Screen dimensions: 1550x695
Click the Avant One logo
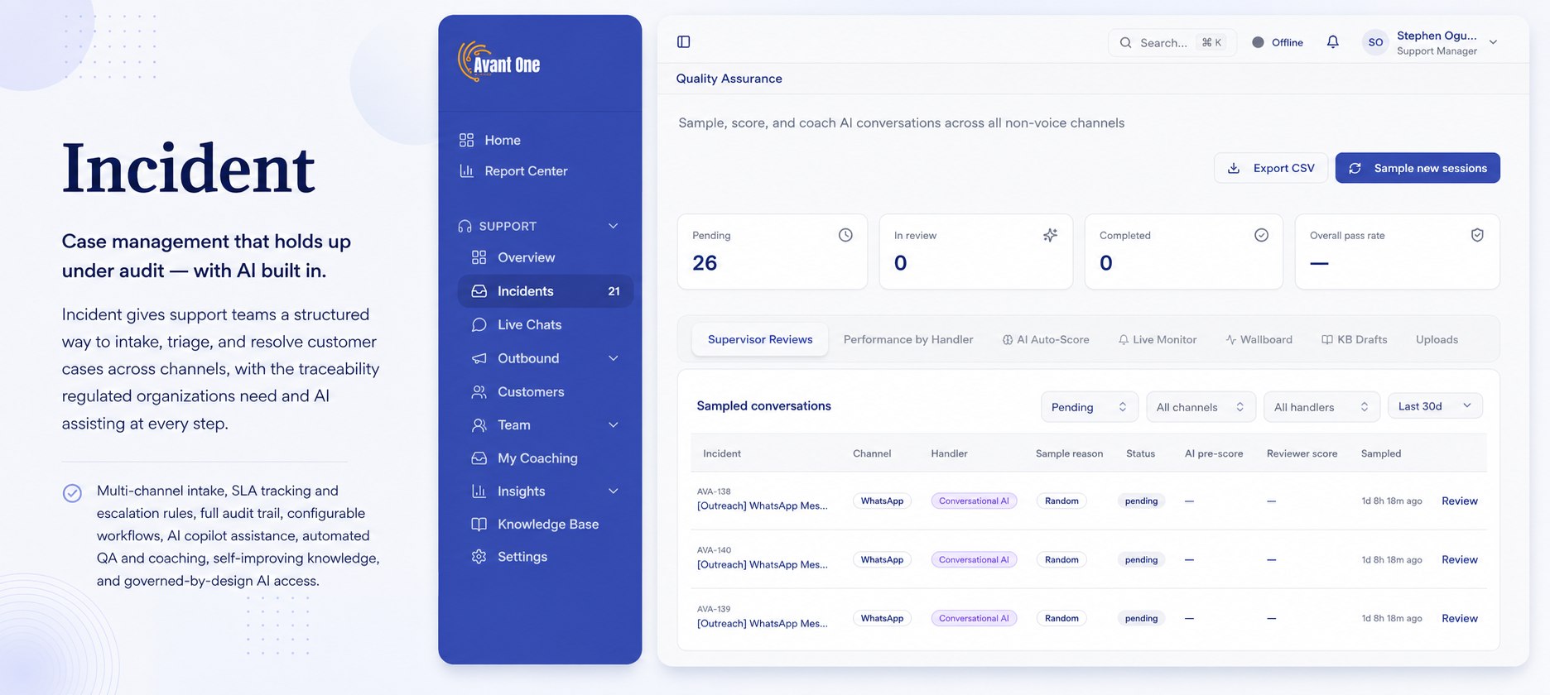[499, 62]
